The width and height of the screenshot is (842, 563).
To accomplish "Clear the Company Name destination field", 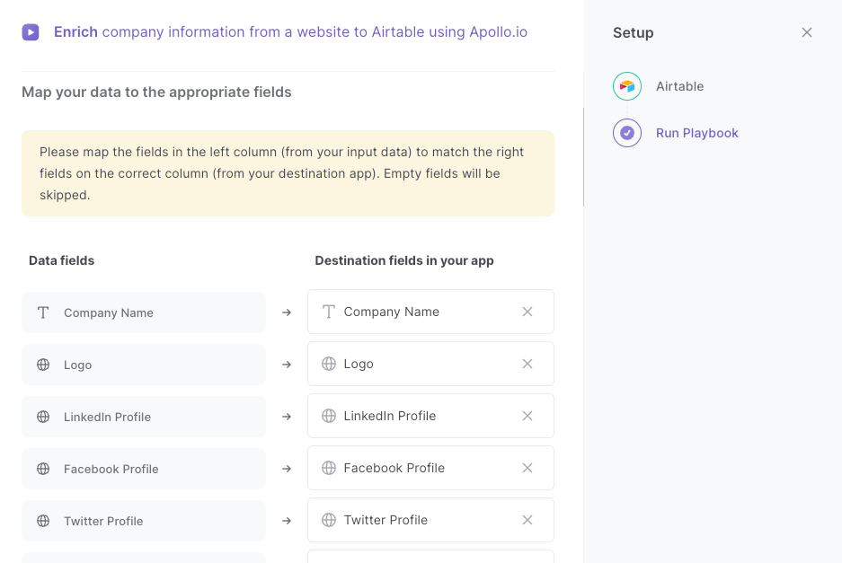I will [x=527, y=312].
